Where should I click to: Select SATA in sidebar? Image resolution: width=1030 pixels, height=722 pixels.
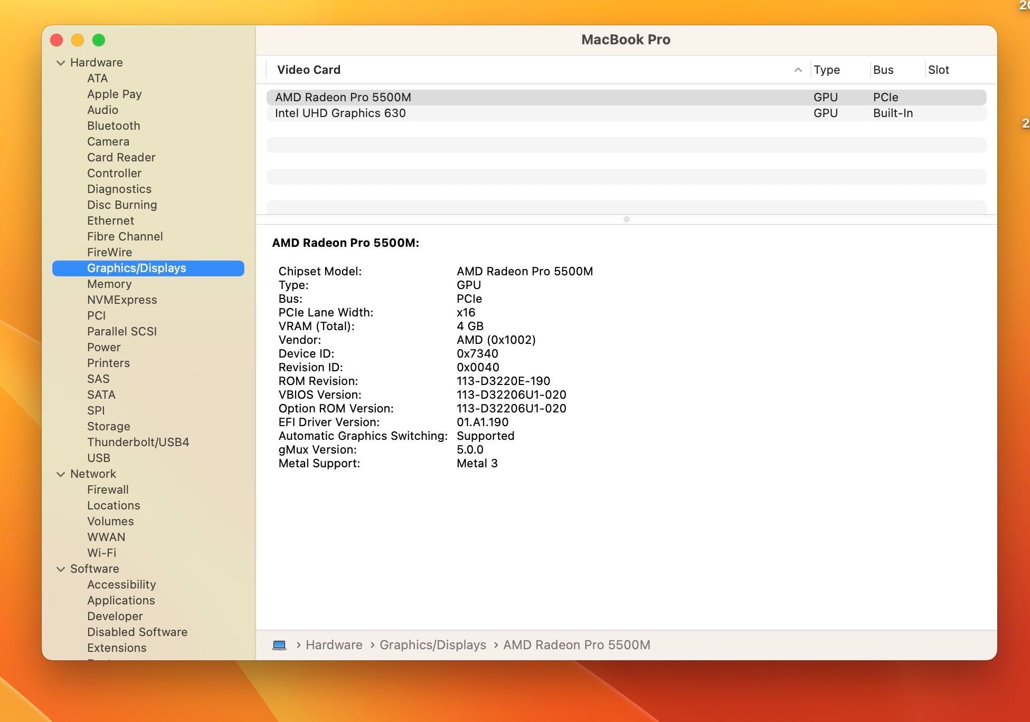(x=101, y=394)
